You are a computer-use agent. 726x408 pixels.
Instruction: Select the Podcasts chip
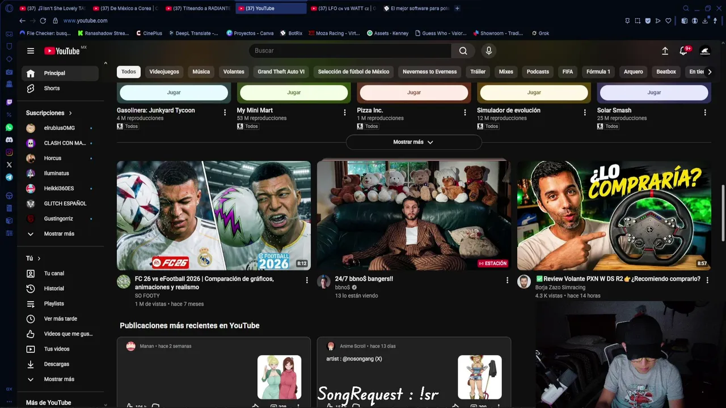coord(538,72)
